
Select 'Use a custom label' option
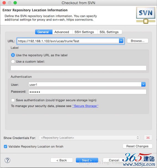[13, 61]
